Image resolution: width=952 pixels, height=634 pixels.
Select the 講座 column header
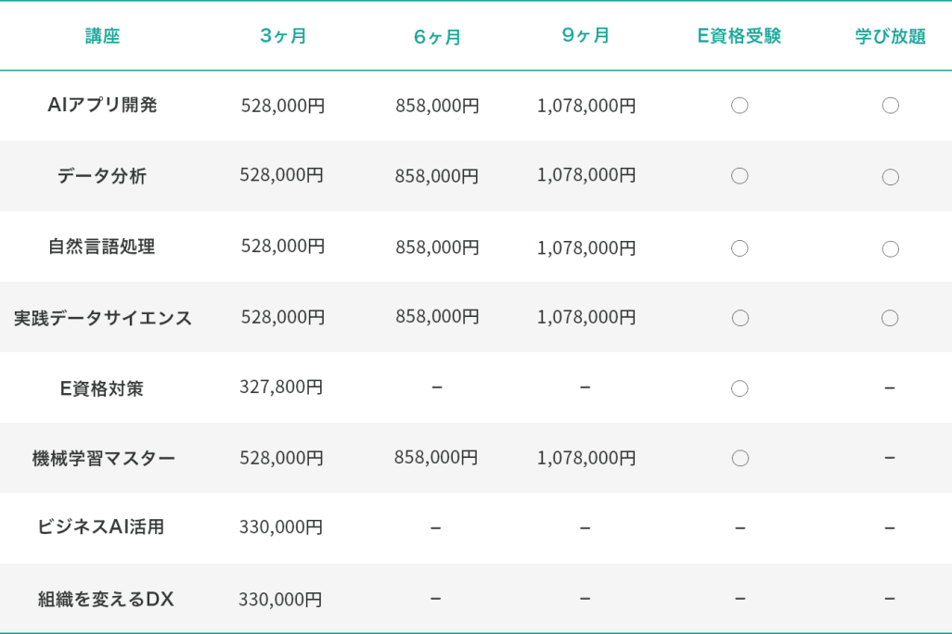[x=102, y=36]
